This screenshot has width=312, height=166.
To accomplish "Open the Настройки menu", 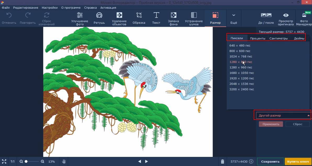I will [x=49, y=8].
